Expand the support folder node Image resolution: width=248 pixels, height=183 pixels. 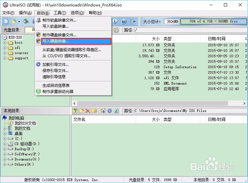click(x=5, y=58)
